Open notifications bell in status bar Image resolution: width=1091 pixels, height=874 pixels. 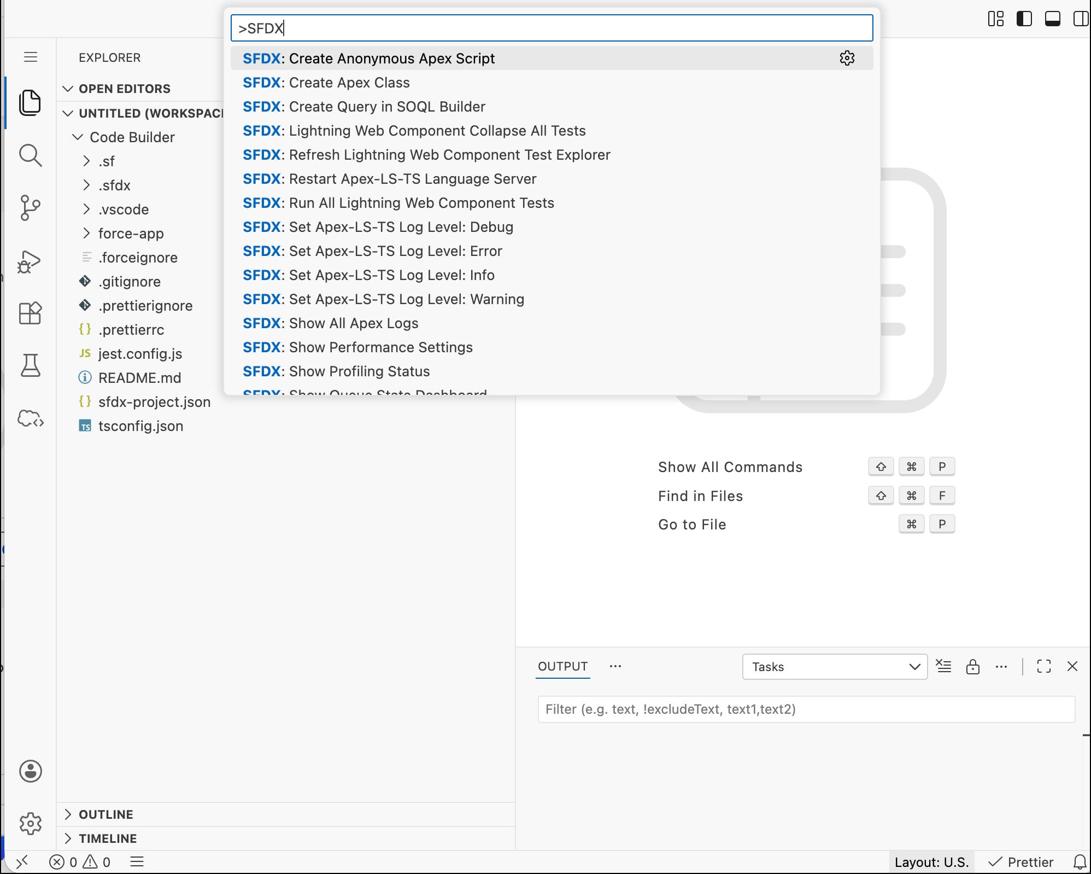click(x=1080, y=862)
